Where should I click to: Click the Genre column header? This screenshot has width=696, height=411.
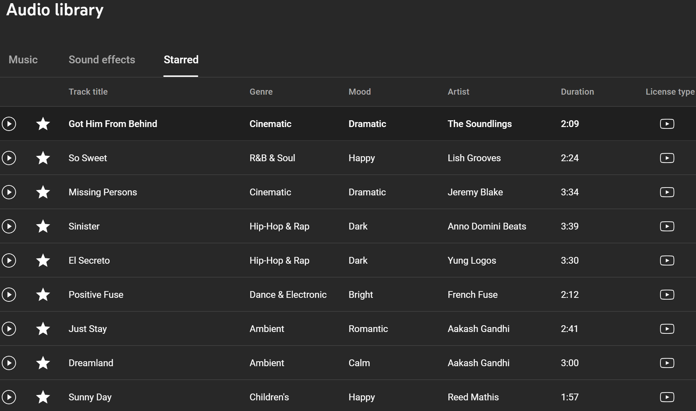click(x=261, y=92)
